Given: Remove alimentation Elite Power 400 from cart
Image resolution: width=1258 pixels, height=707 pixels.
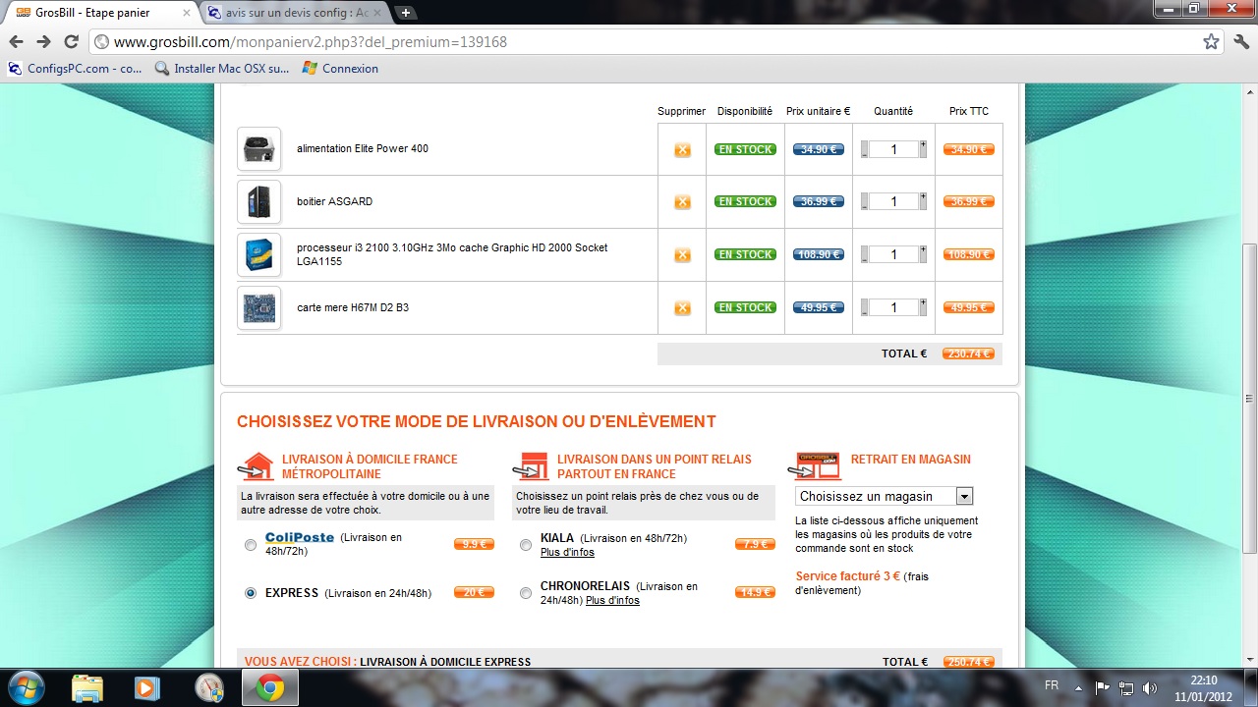Looking at the screenshot, I should pyautogui.click(x=682, y=150).
